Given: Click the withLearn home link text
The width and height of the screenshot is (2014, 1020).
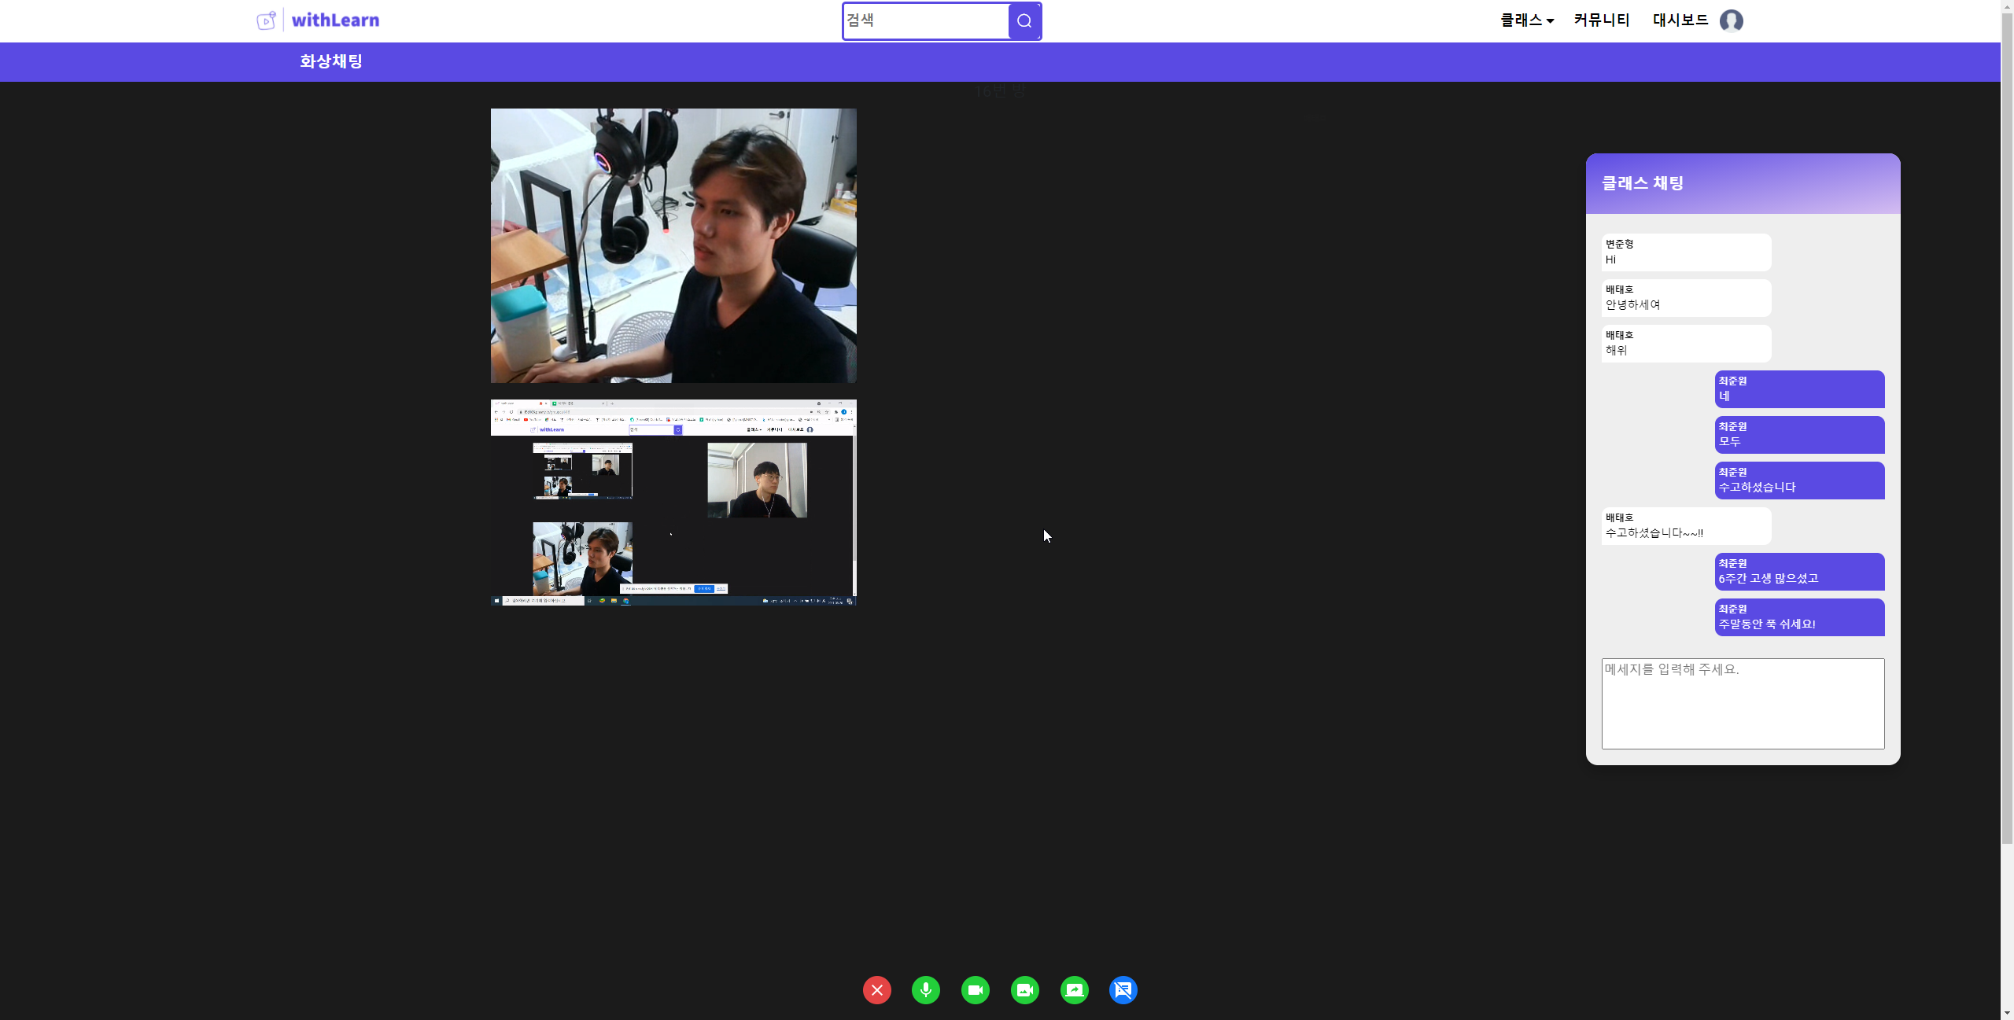Looking at the screenshot, I should click(x=335, y=20).
